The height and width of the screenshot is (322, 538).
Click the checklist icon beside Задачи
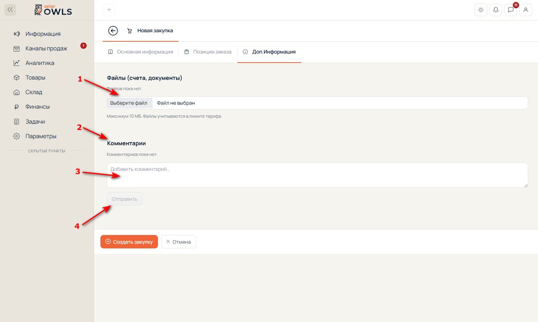point(17,122)
